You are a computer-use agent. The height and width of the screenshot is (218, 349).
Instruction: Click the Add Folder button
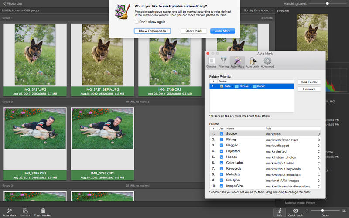[309, 82]
